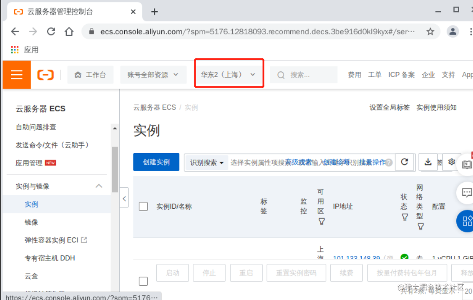Click the 按量付费转包年包月 button
The height and width of the screenshot is (300, 473).
click(x=407, y=273)
